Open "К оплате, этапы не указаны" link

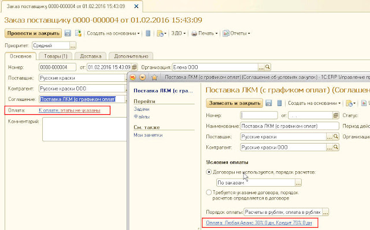click(69, 110)
